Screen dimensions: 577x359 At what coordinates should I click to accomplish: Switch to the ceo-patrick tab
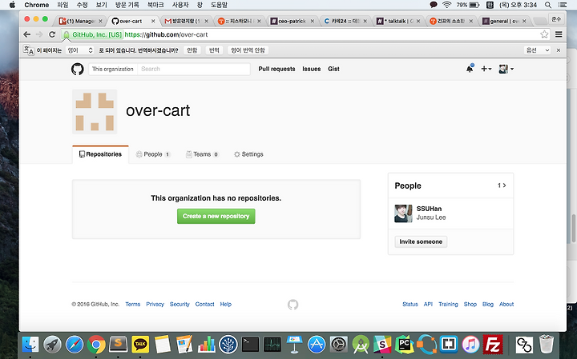click(x=293, y=21)
